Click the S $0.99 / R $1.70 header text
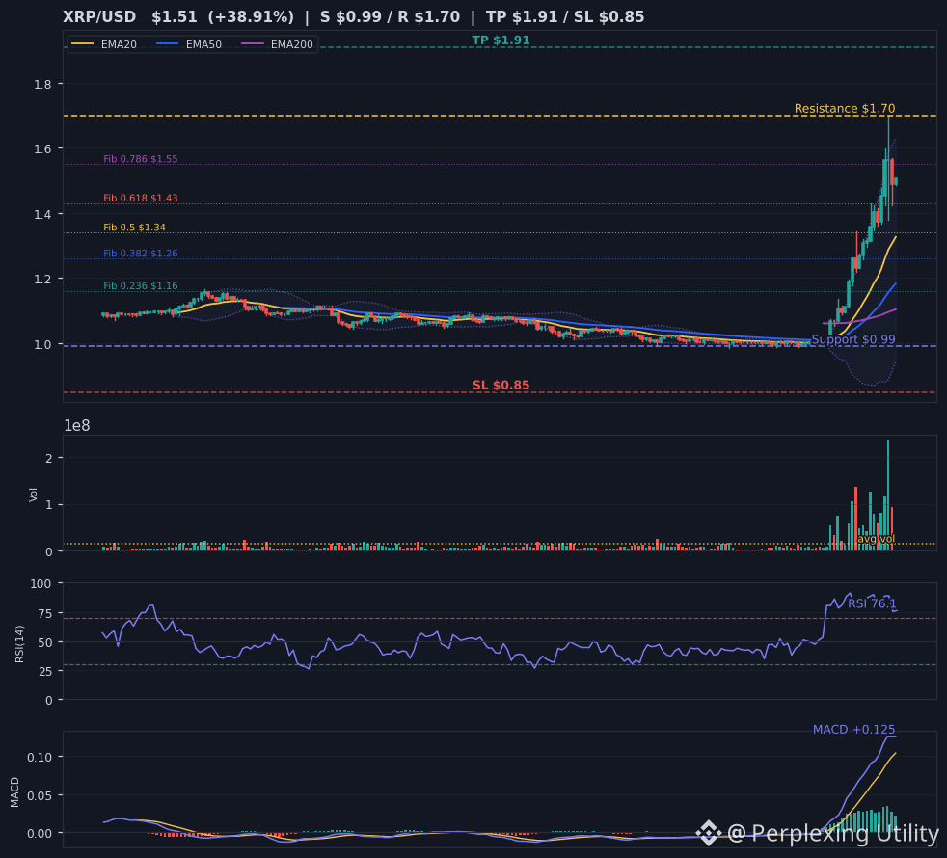The image size is (947, 858). pos(390,17)
